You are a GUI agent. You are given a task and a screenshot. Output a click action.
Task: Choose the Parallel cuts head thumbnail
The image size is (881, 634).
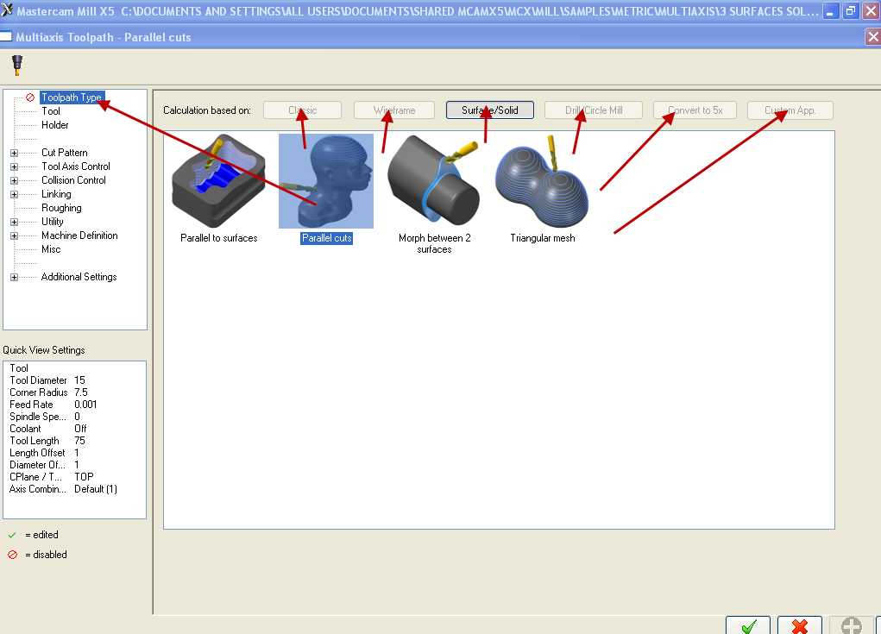coord(326,181)
